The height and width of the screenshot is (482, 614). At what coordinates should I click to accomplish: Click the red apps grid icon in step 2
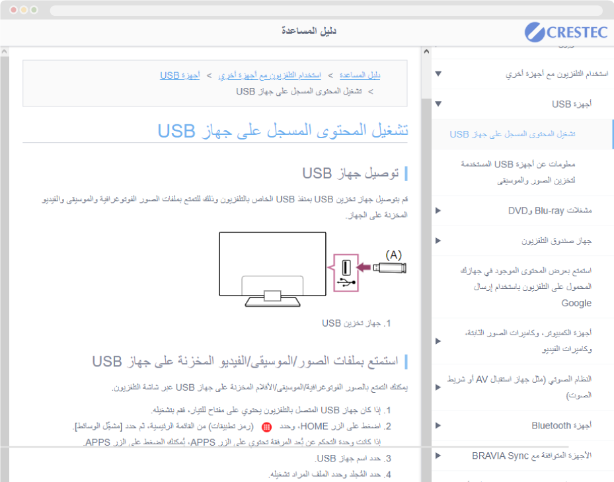pos(267,427)
